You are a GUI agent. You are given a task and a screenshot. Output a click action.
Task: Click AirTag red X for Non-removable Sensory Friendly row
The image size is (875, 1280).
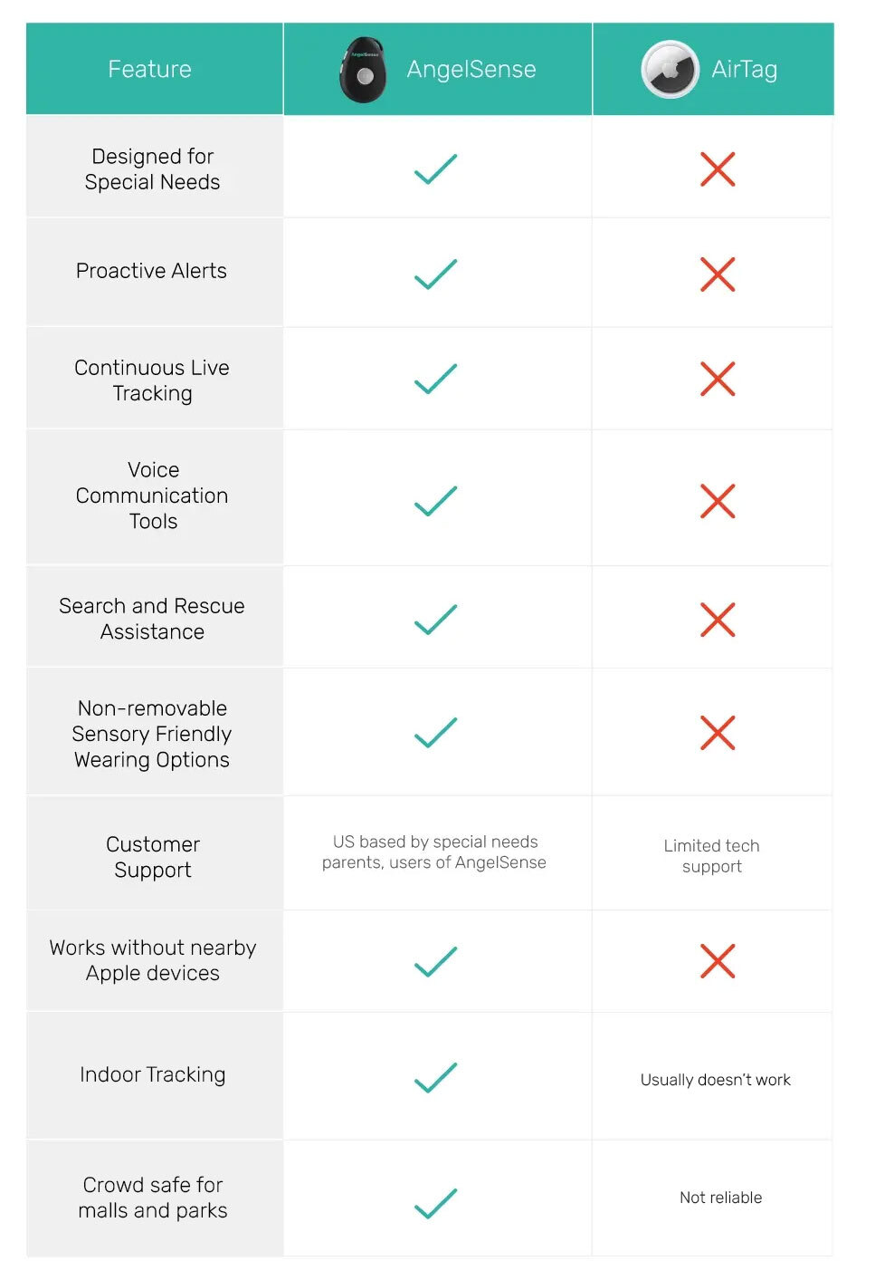point(718,733)
